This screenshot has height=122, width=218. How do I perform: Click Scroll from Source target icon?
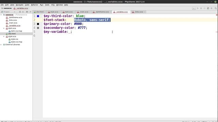[x=20, y=12]
